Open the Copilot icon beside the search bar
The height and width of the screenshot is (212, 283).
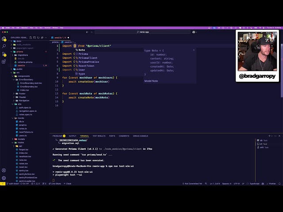tap(195, 32)
